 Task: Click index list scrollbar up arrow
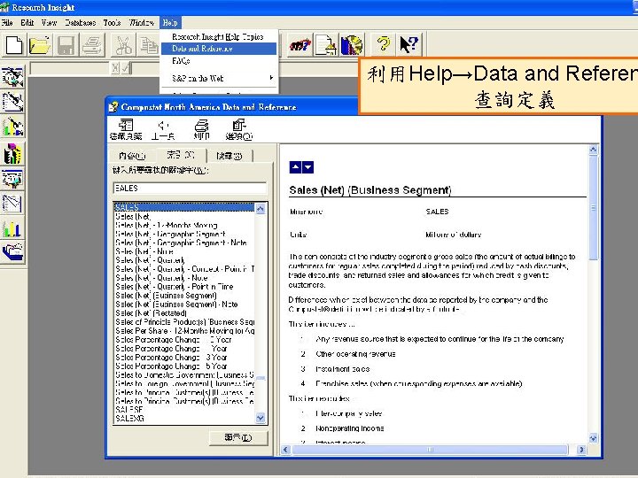click(260, 209)
